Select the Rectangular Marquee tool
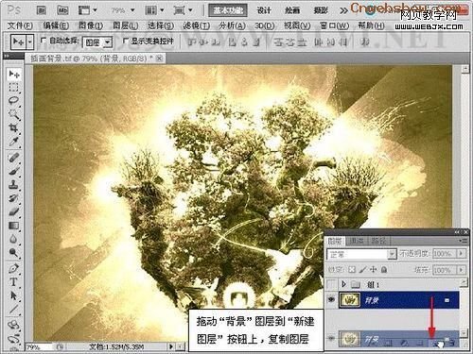This screenshot has height=354, width=473. 13,88
